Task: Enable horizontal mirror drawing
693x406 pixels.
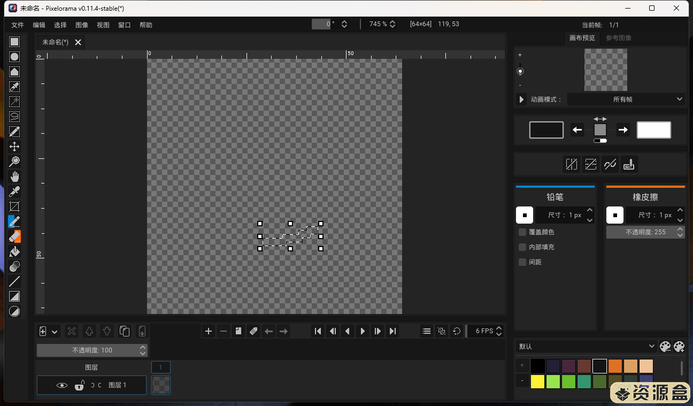Action: [x=572, y=164]
